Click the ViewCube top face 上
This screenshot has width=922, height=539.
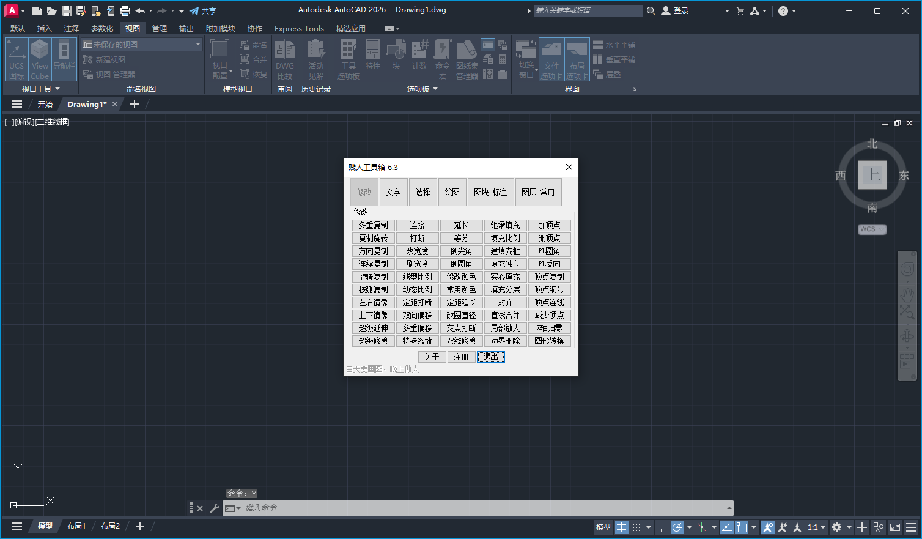(x=872, y=176)
